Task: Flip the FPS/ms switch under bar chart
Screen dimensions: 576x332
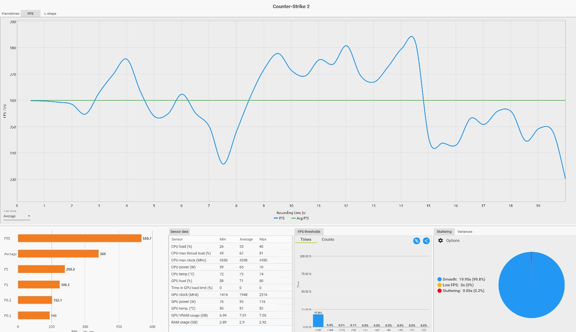Action: tap(83, 331)
